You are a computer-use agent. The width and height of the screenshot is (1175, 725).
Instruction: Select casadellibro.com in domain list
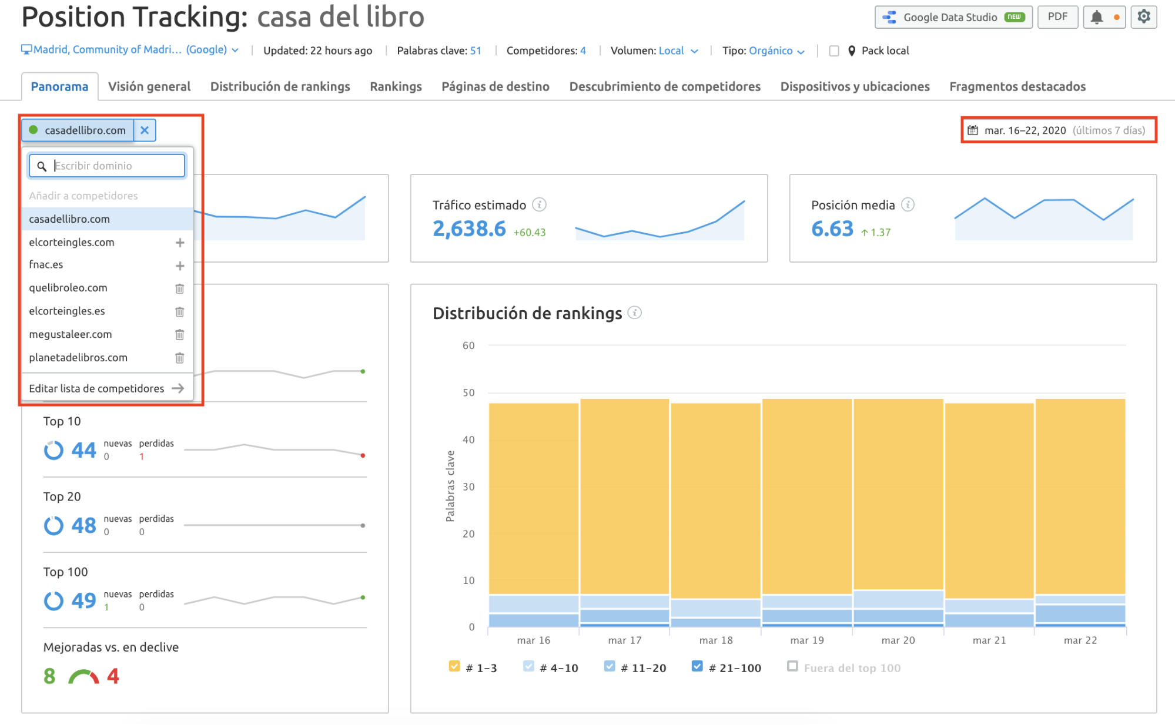[x=107, y=219]
